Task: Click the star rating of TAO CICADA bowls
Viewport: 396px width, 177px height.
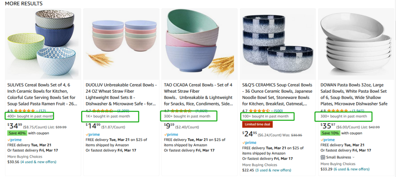Action: [181, 111]
